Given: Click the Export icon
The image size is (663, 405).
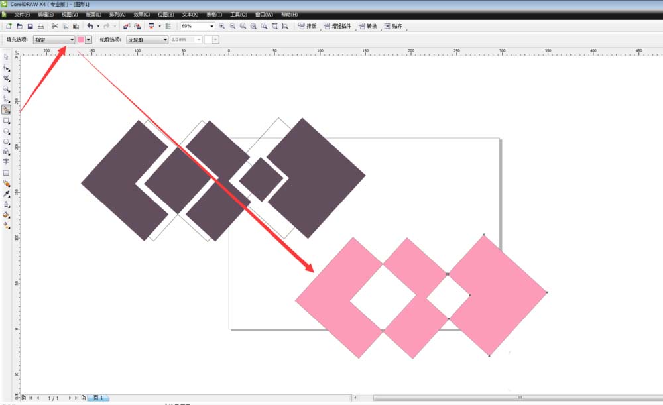Looking at the screenshot, I should [x=137, y=26].
